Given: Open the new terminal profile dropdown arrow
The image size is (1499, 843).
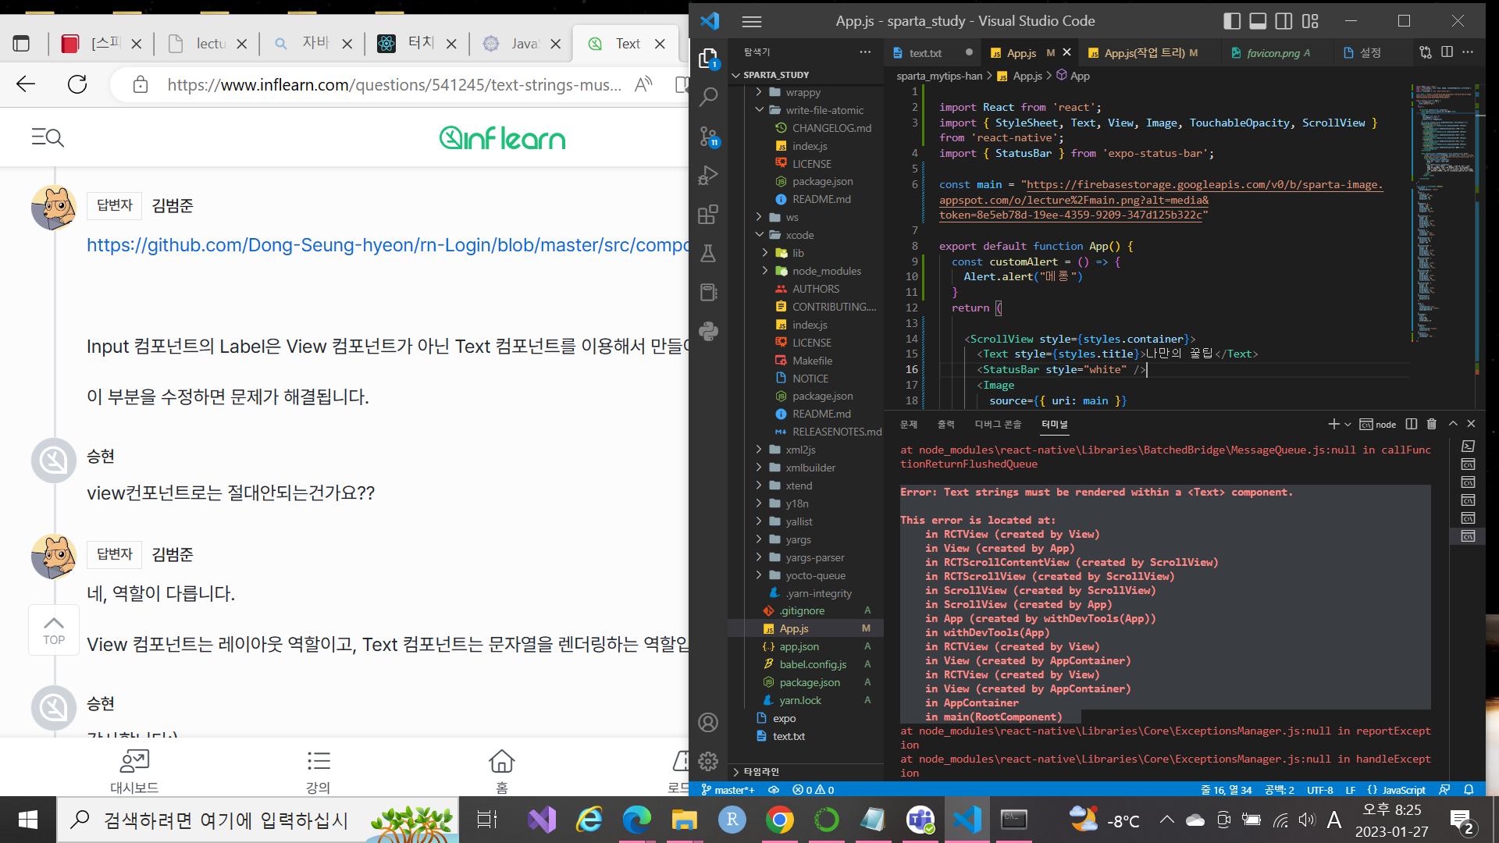Looking at the screenshot, I should pos(1348,424).
